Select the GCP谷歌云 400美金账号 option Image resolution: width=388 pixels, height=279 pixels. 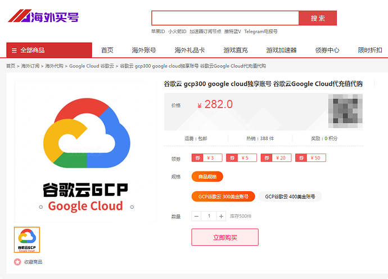tap(290, 196)
